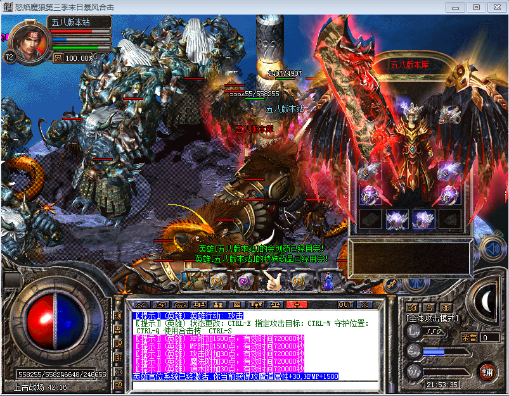Use the scroll item in the quick slot
This screenshot has width=509, height=396.
[x=193, y=281]
